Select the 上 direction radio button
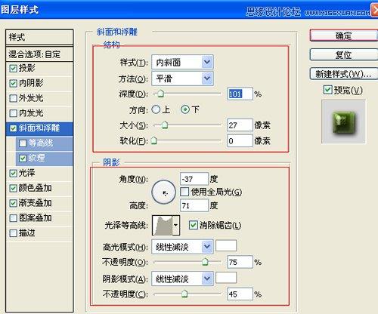Image resolution: width=378 pixels, height=314 pixels. pyautogui.click(x=156, y=109)
